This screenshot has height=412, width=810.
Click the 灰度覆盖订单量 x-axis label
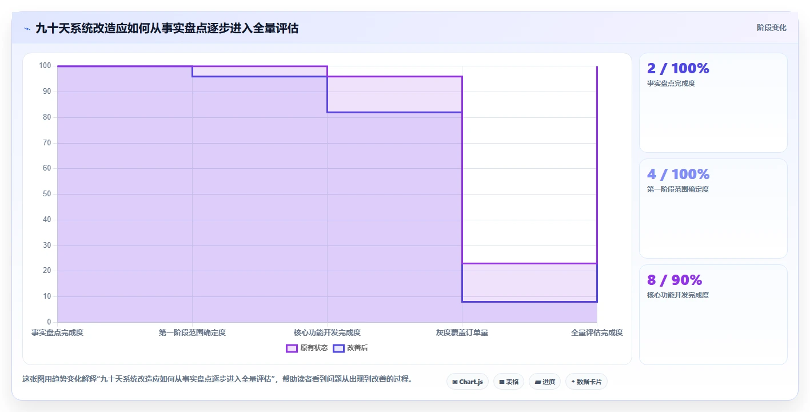[x=462, y=332]
